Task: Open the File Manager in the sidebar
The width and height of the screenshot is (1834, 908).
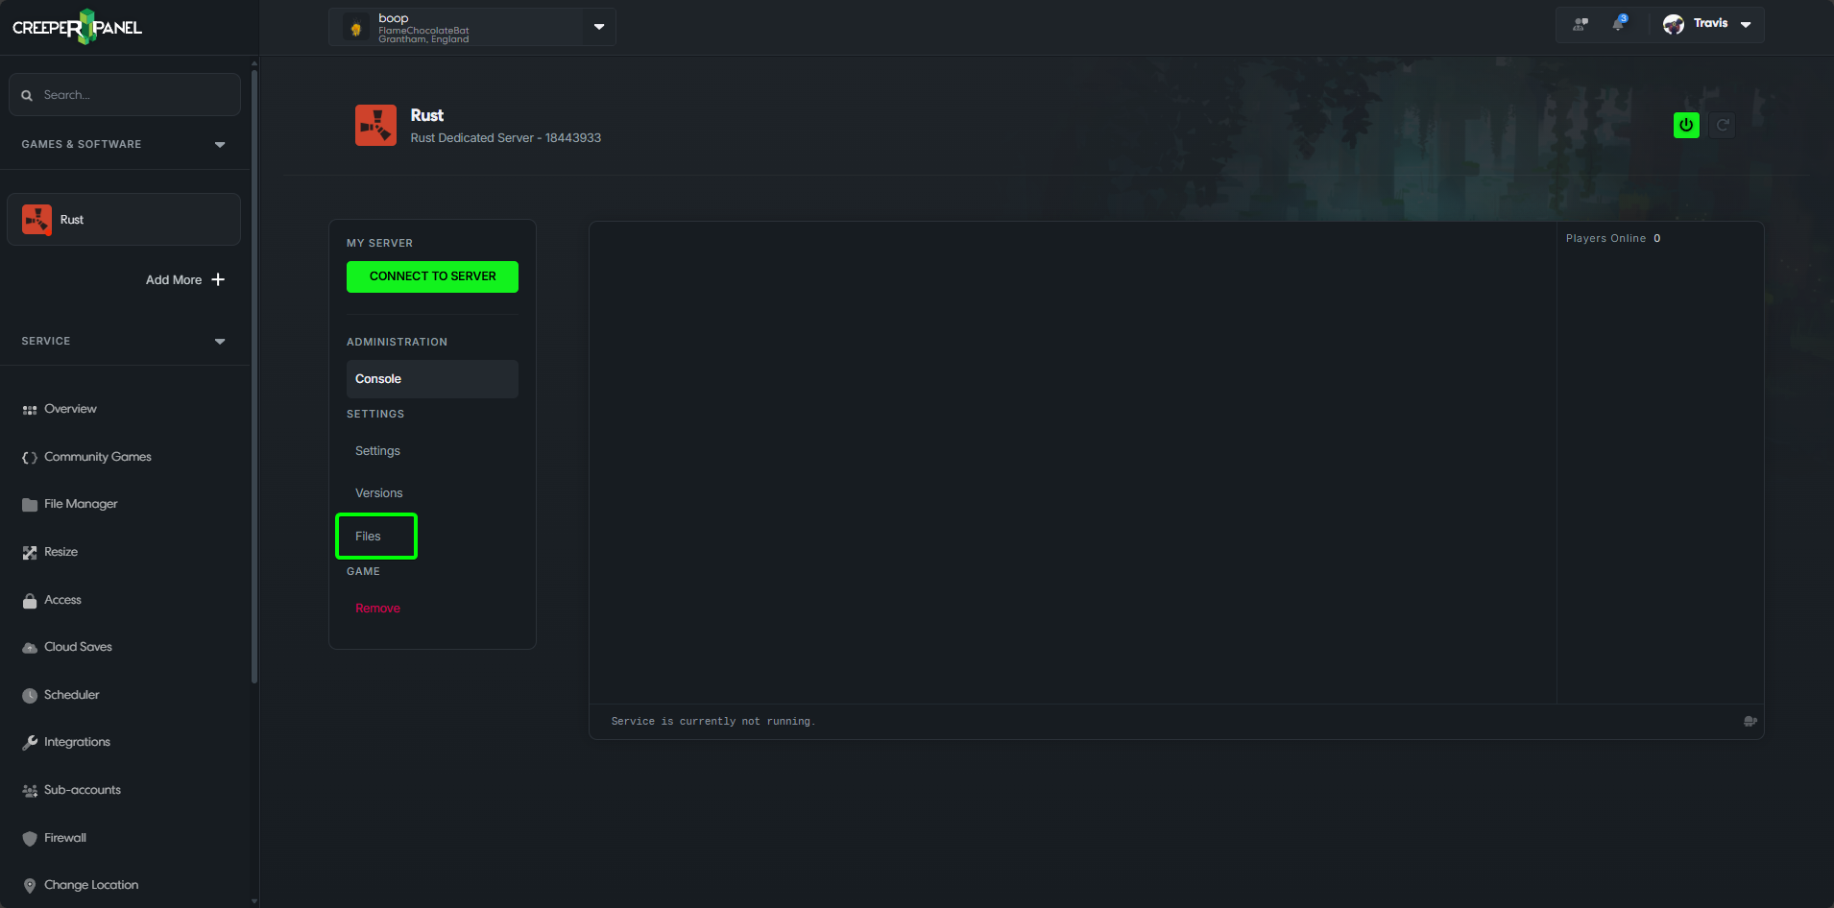Action: pos(32,504)
